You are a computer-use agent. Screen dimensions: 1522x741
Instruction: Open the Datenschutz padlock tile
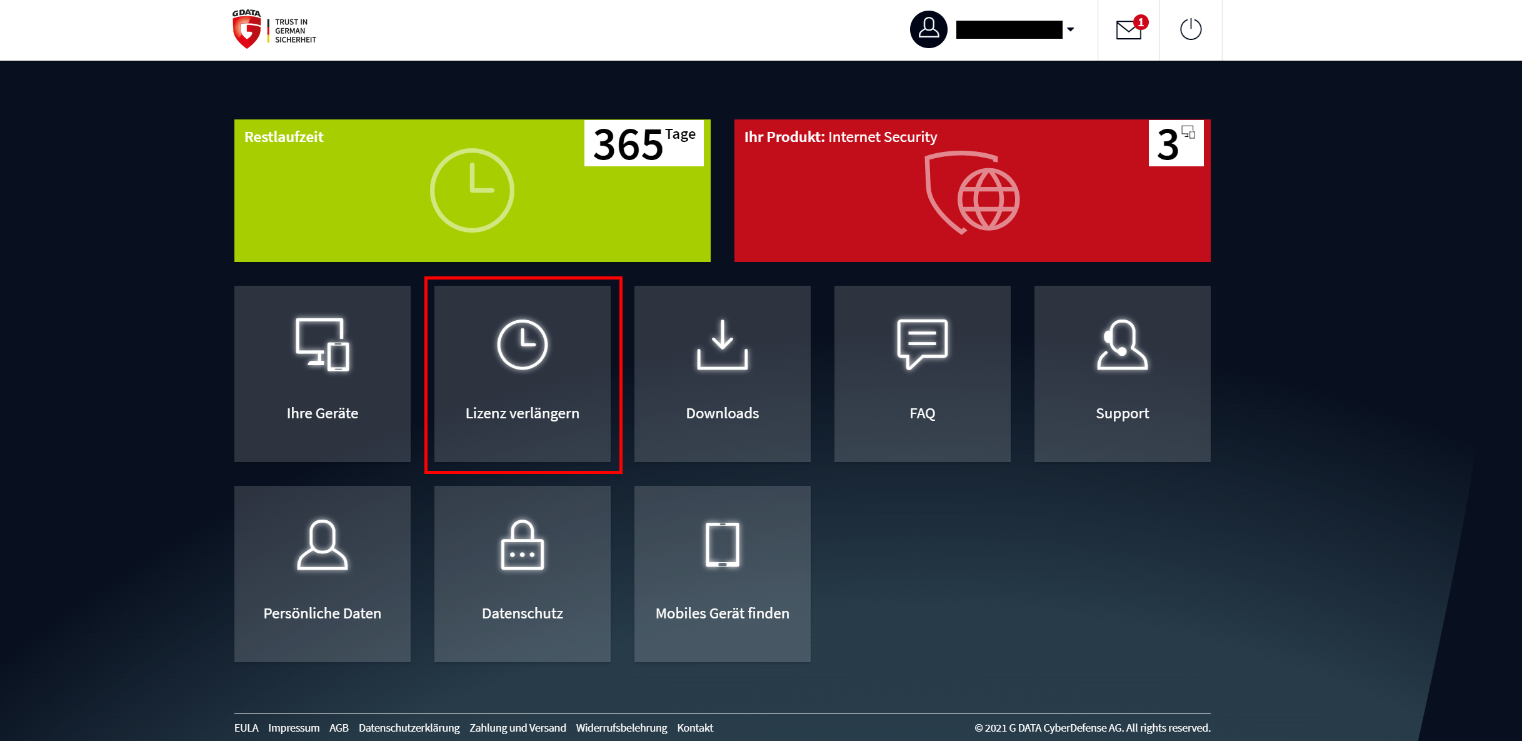[522, 573]
